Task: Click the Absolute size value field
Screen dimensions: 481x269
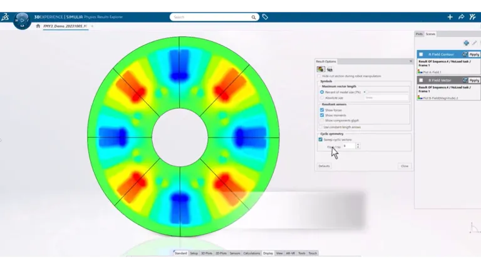Action: pos(386,98)
